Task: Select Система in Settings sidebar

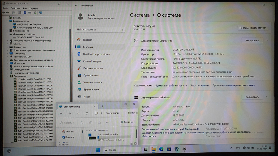Action: pos(100,47)
